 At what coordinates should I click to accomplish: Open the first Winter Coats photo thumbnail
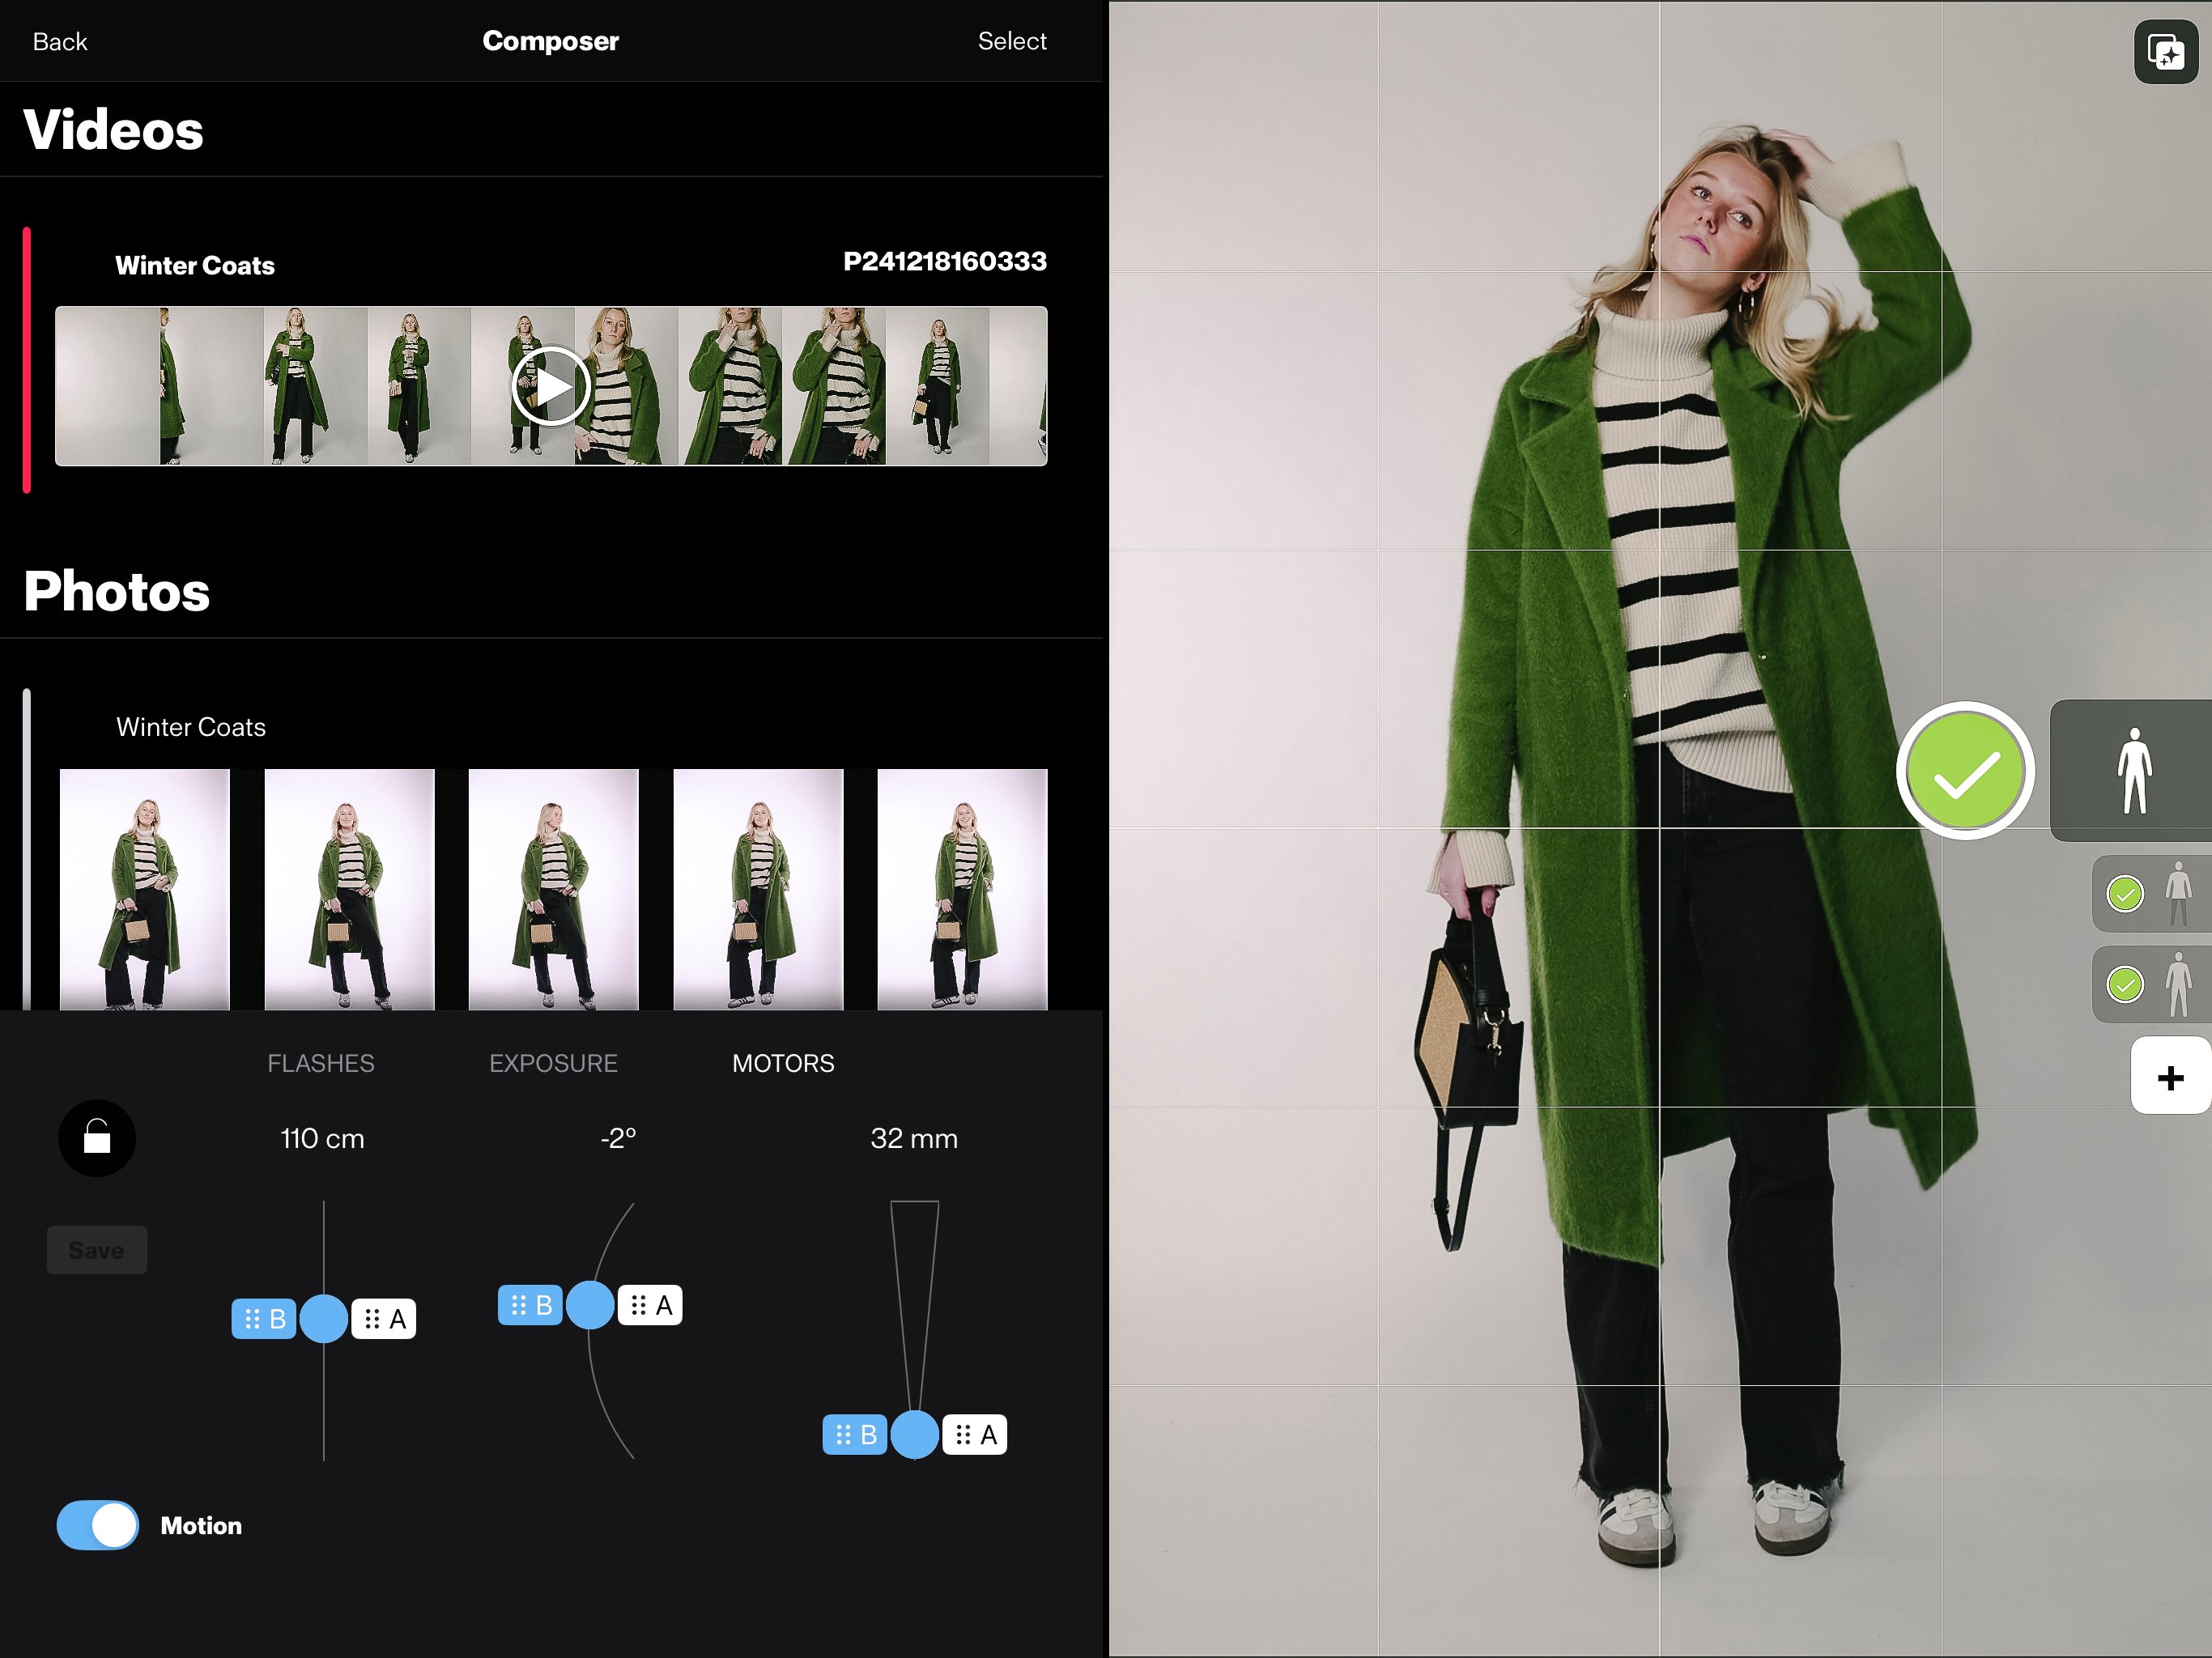pos(145,889)
